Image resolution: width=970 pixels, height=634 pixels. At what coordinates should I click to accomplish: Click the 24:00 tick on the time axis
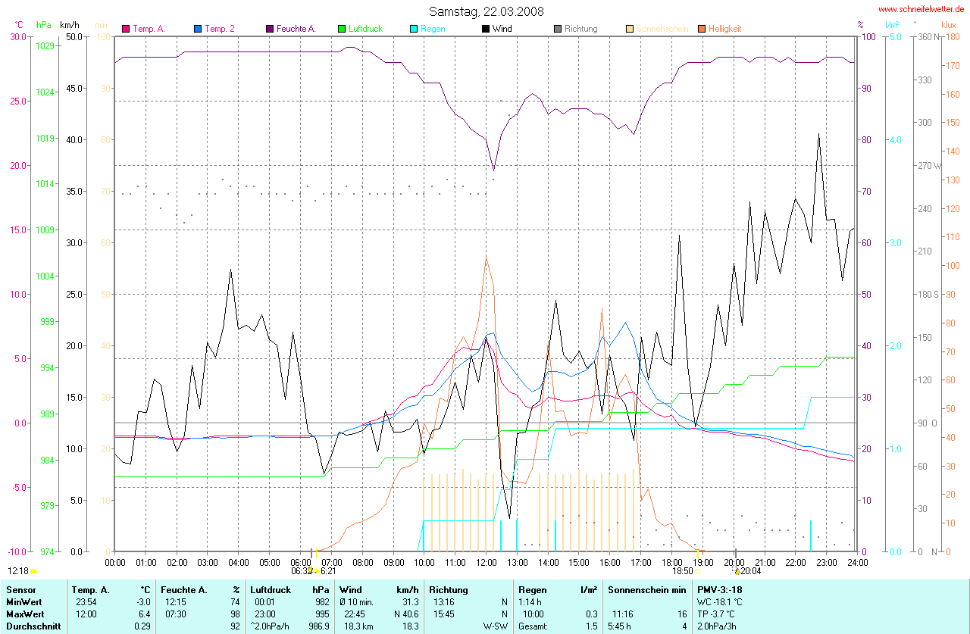pyautogui.click(x=857, y=562)
